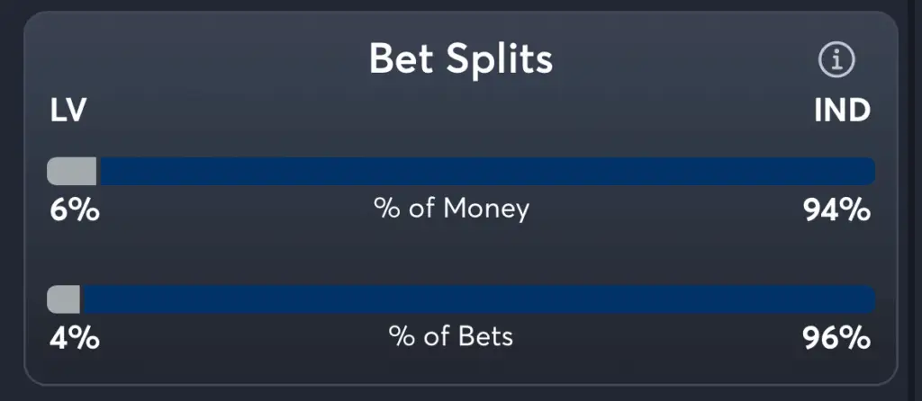Viewport: 922px width, 401px height.
Task: Click LV gray segment of money bar
Action: tap(71, 171)
